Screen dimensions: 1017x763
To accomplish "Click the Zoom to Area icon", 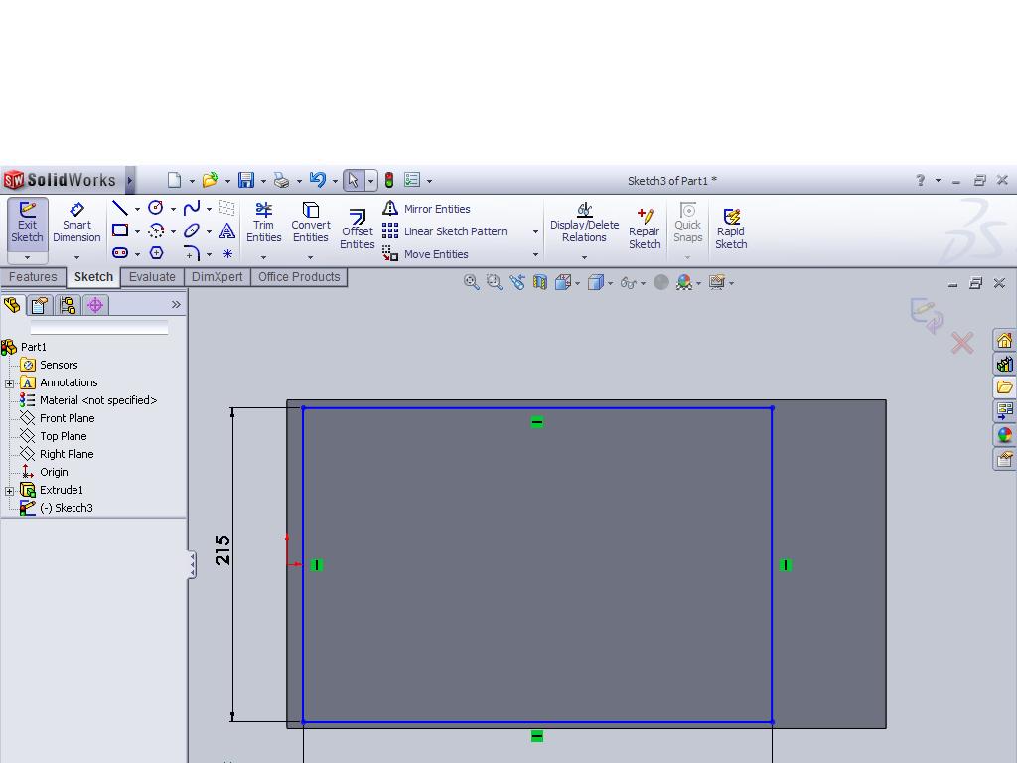I will [x=495, y=282].
